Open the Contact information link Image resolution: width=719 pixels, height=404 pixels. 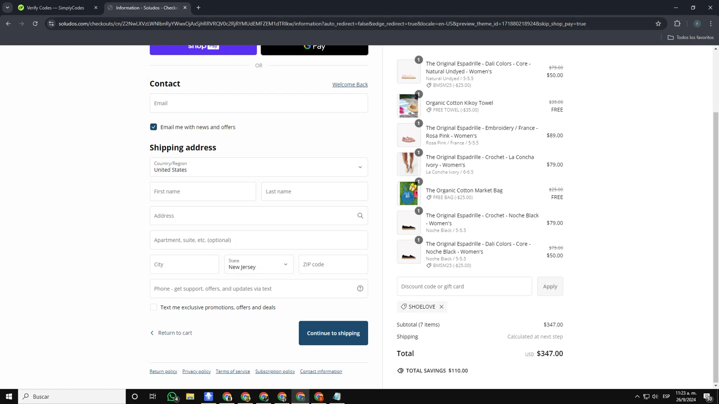coord(321,371)
